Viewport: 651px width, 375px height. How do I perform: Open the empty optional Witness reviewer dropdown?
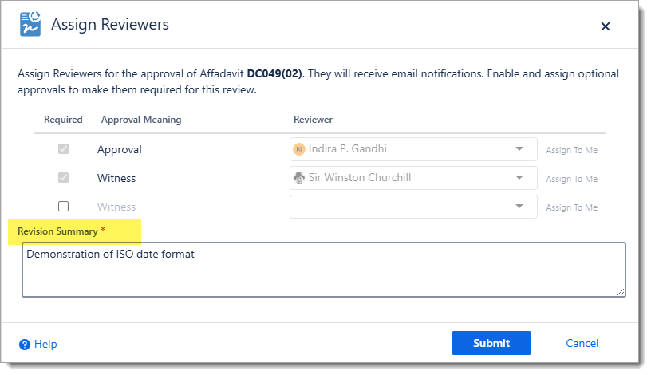pyautogui.click(x=519, y=207)
